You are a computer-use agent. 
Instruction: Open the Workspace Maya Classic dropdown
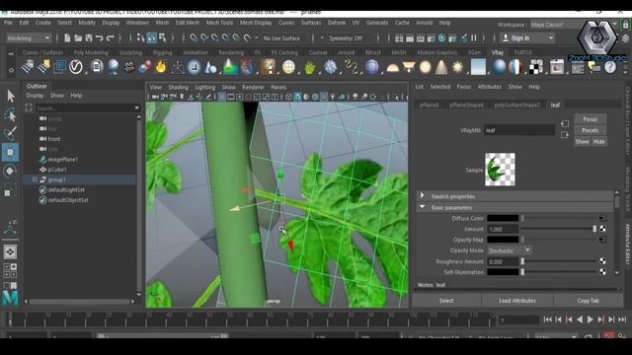(x=574, y=25)
